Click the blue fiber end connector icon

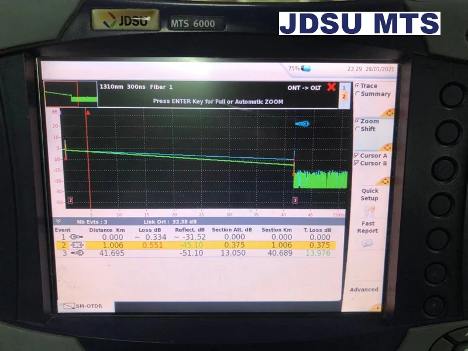point(302,123)
